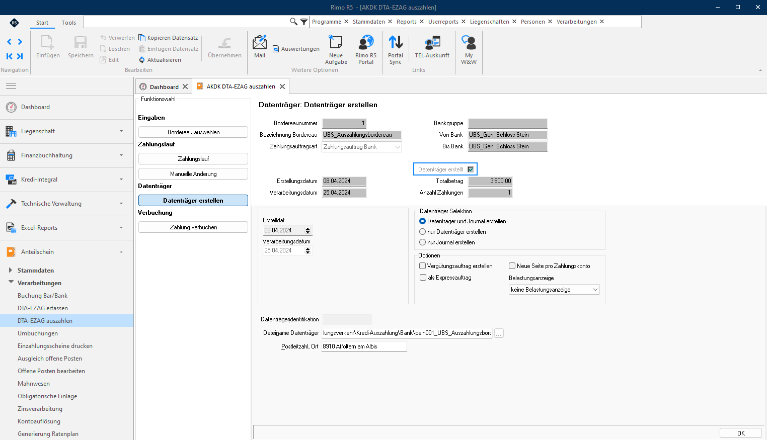Open Auswertungen in the ribbon
The image size is (767, 440).
[296, 49]
